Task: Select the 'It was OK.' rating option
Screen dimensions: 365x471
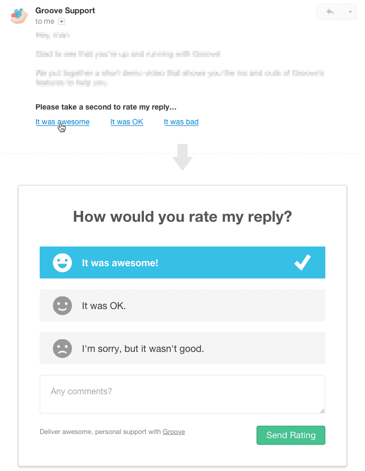Action: tap(182, 305)
